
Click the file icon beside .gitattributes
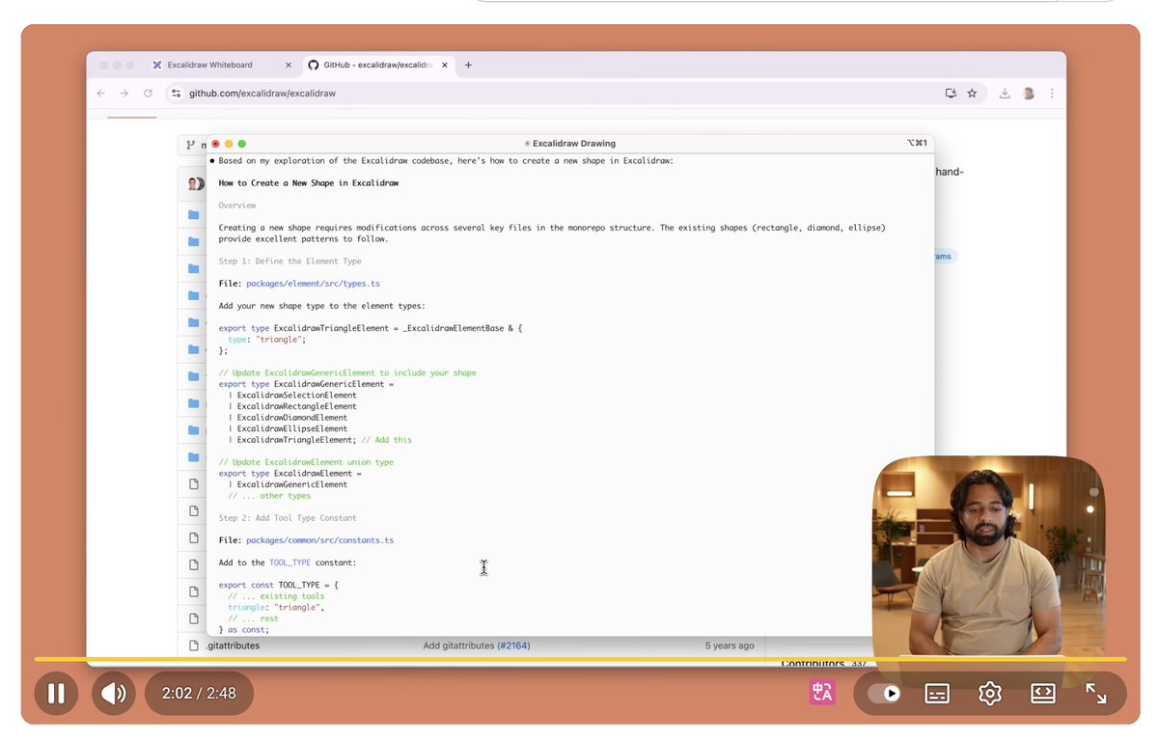click(193, 646)
